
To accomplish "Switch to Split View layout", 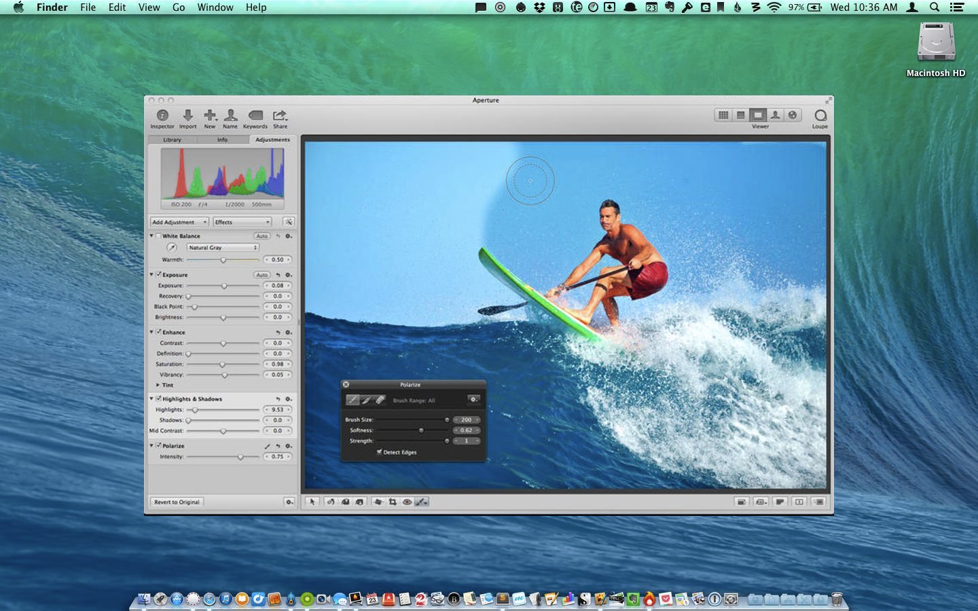I will [741, 115].
